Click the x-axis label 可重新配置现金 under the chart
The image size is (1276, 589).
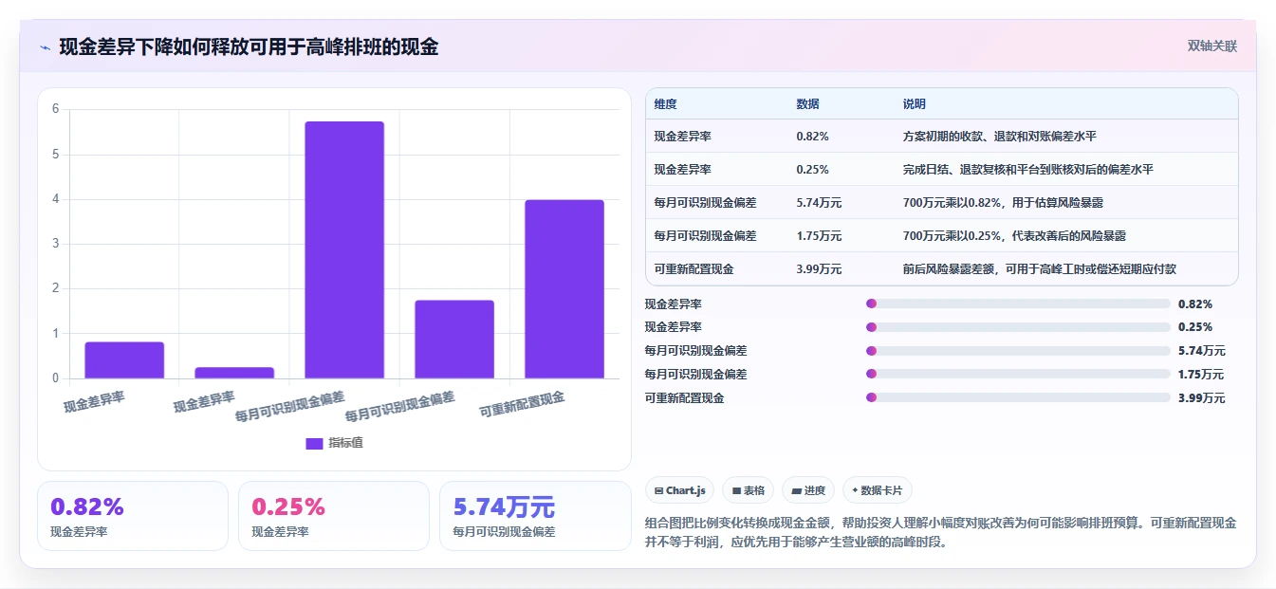[x=523, y=405]
